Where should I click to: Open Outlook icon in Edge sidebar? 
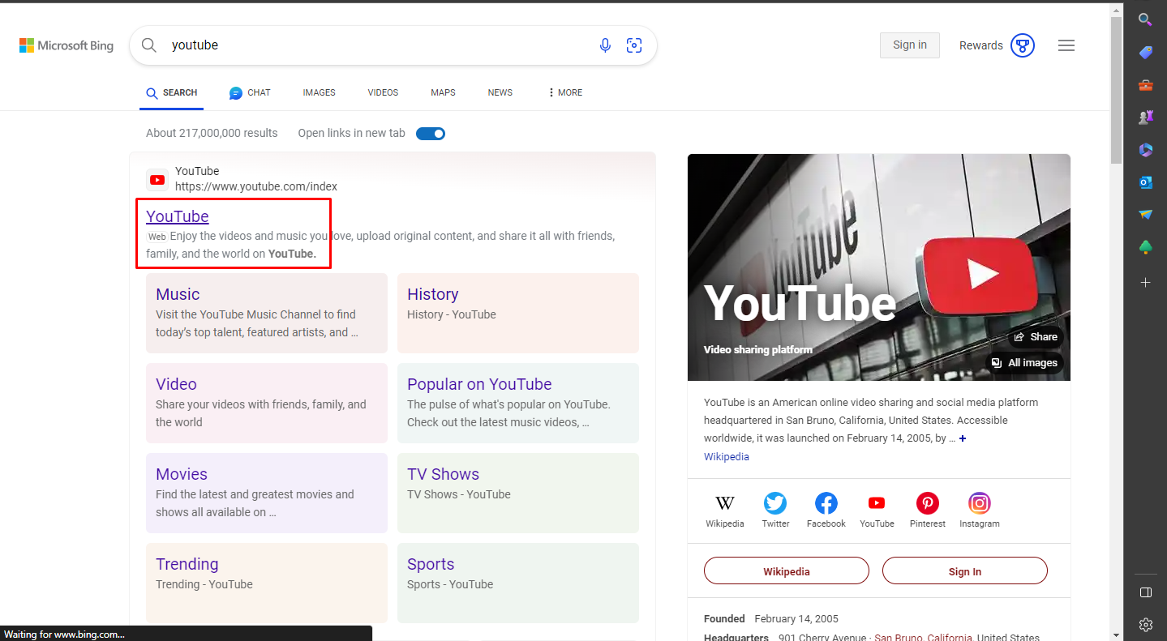pos(1145,182)
